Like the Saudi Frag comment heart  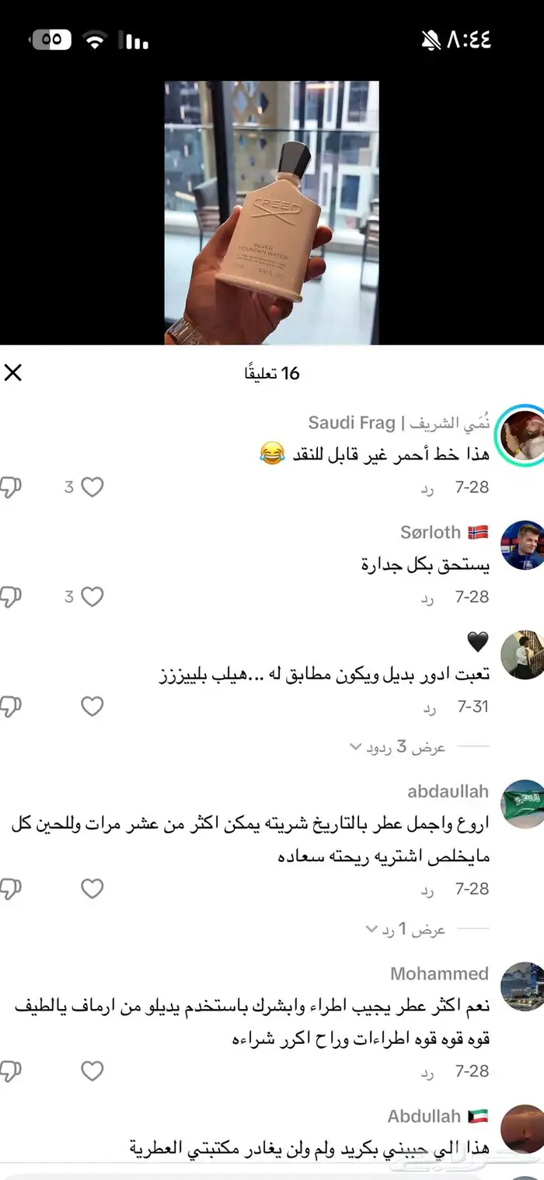coord(92,487)
